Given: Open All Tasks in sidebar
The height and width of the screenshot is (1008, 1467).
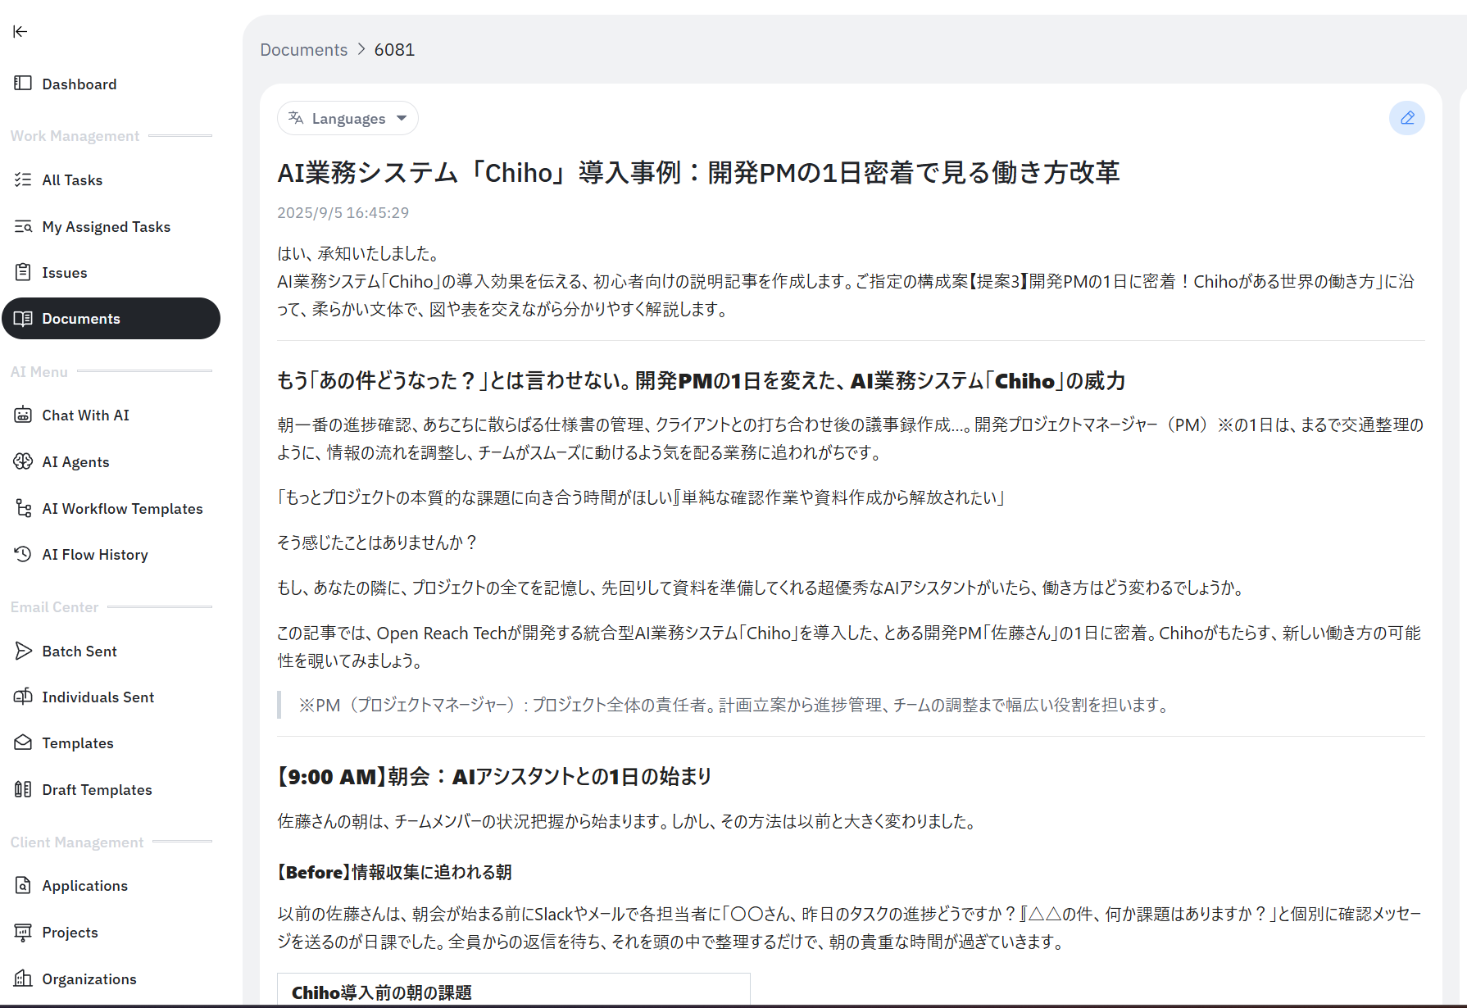Looking at the screenshot, I should (72, 180).
